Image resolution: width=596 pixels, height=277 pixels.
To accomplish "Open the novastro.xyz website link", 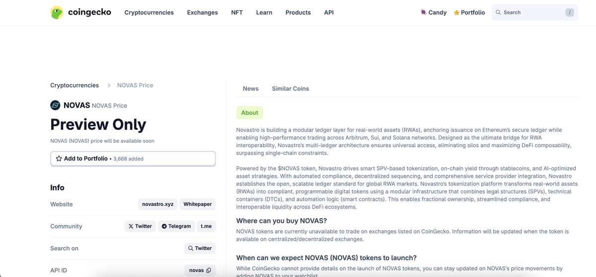I will click(x=158, y=204).
